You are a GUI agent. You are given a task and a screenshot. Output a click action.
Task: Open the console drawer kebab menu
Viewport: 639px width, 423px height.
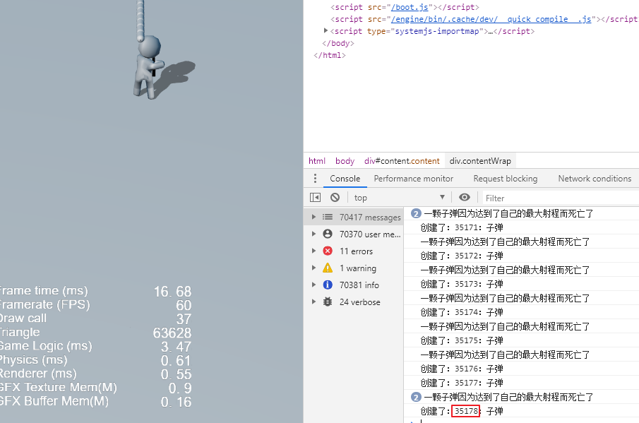pyautogui.click(x=315, y=179)
